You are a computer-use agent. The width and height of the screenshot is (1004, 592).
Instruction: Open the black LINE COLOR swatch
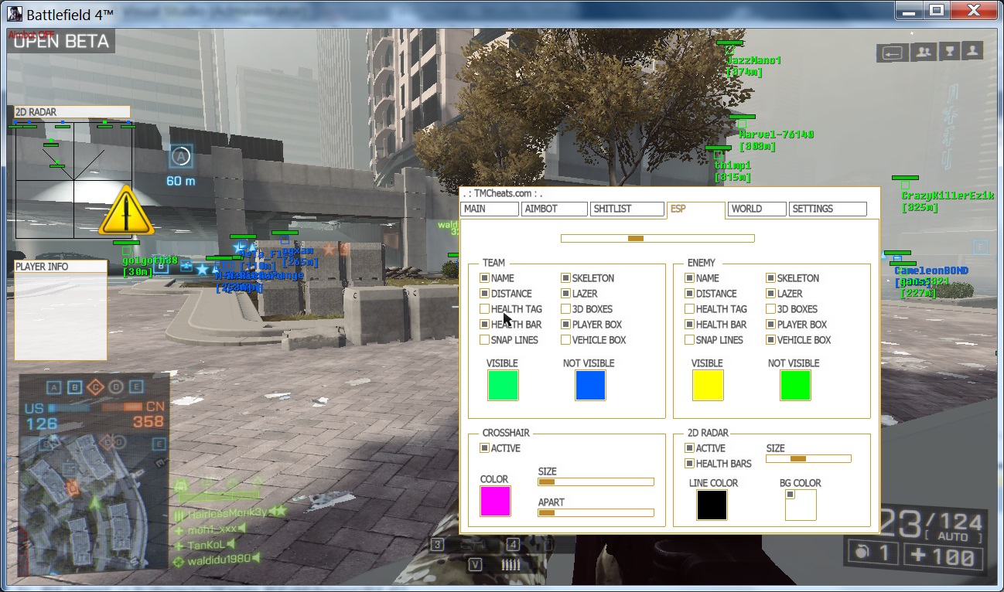click(712, 505)
